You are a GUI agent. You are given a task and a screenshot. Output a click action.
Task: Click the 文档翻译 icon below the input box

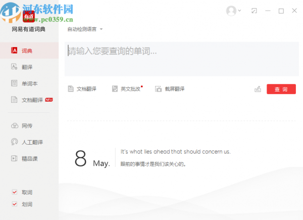(x=71, y=89)
